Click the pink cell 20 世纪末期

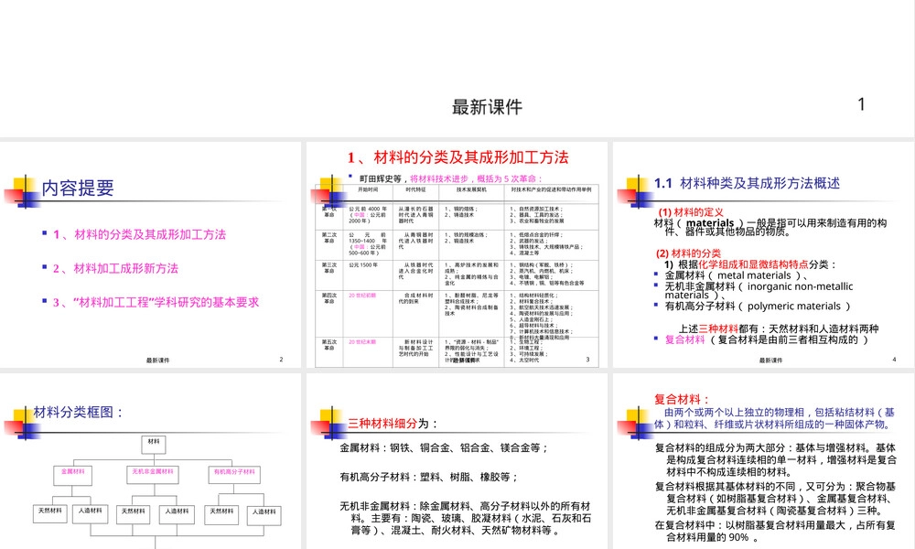(x=362, y=342)
